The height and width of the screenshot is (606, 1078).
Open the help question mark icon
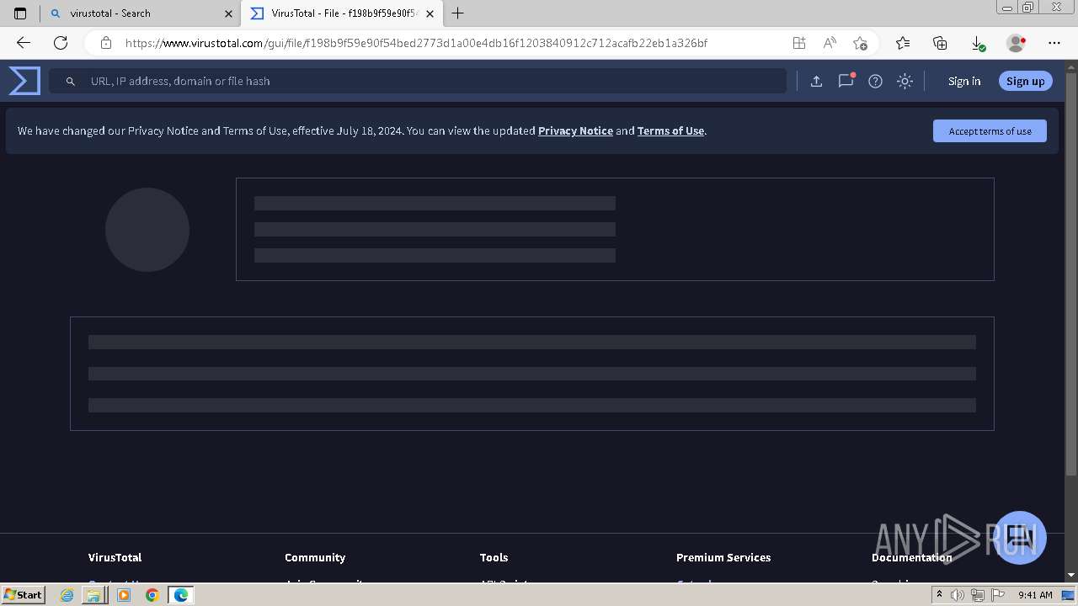(x=875, y=82)
